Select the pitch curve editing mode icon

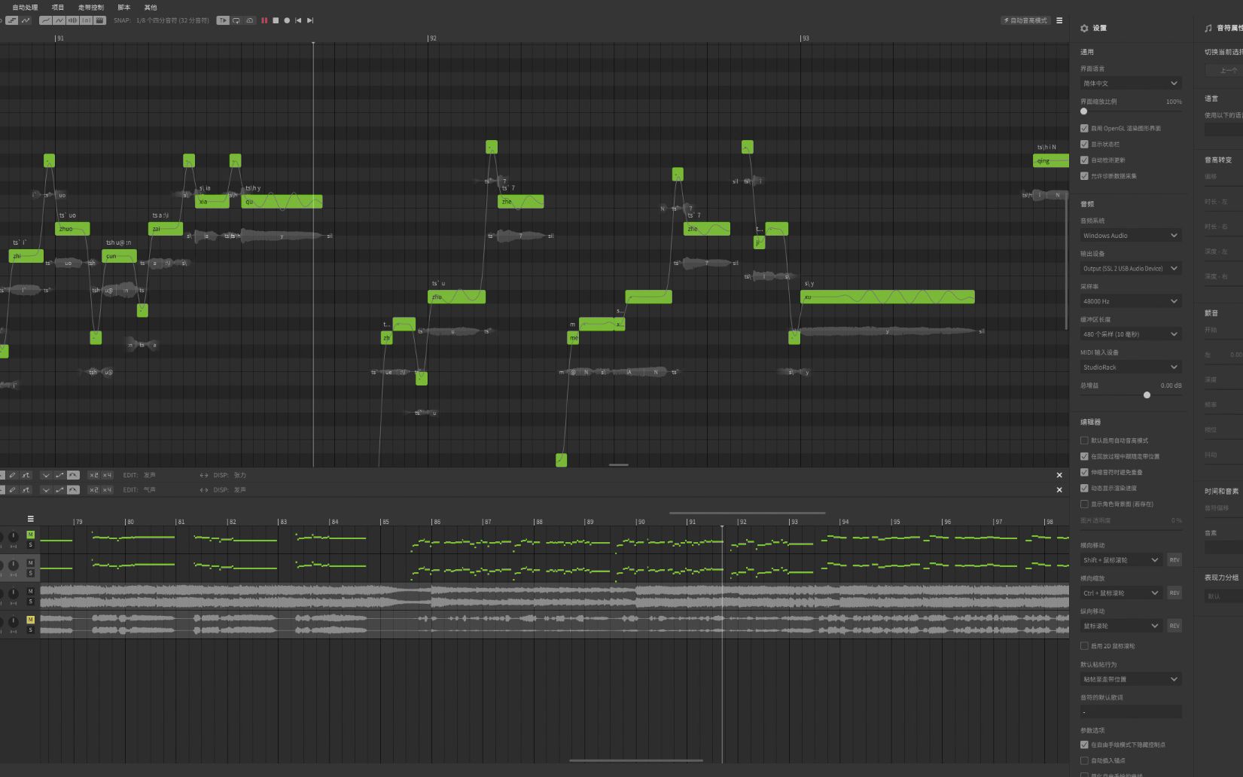pos(26,20)
